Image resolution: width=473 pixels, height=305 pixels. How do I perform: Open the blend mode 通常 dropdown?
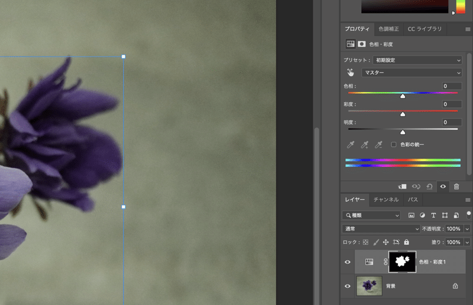[x=381, y=229]
